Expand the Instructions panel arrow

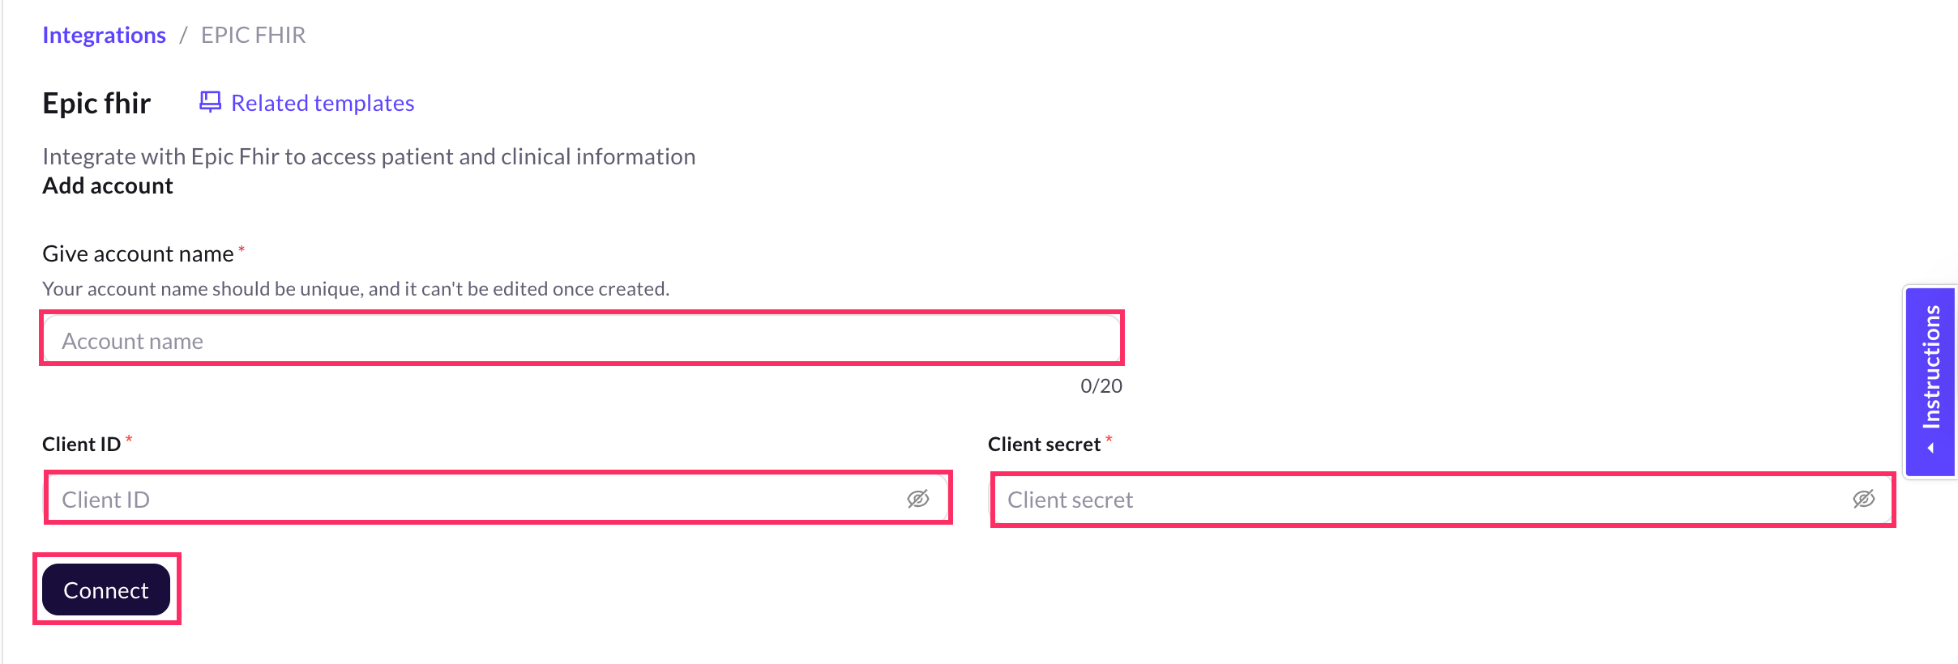pyautogui.click(x=1931, y=448)
